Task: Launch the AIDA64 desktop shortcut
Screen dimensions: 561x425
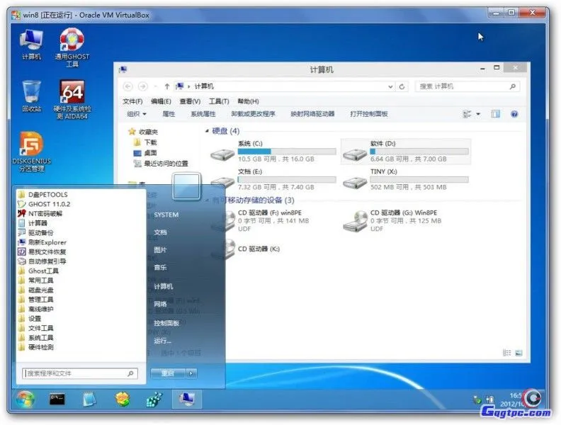Action: click(x=72, y=99)
